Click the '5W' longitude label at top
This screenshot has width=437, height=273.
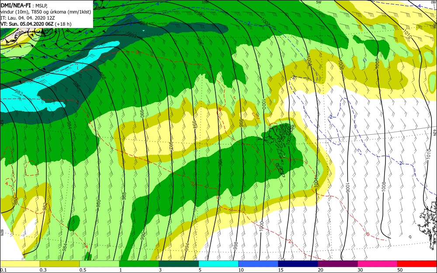point(319,2)
